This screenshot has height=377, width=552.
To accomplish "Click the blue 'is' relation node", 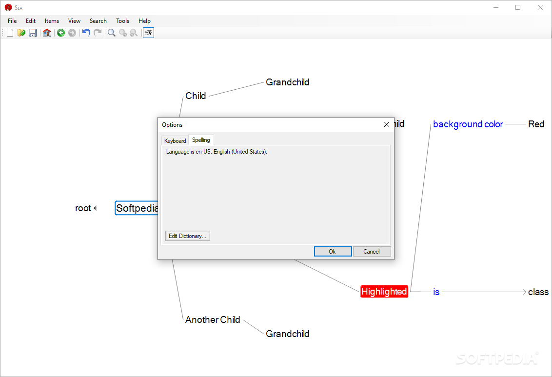I will coord(436,292).
